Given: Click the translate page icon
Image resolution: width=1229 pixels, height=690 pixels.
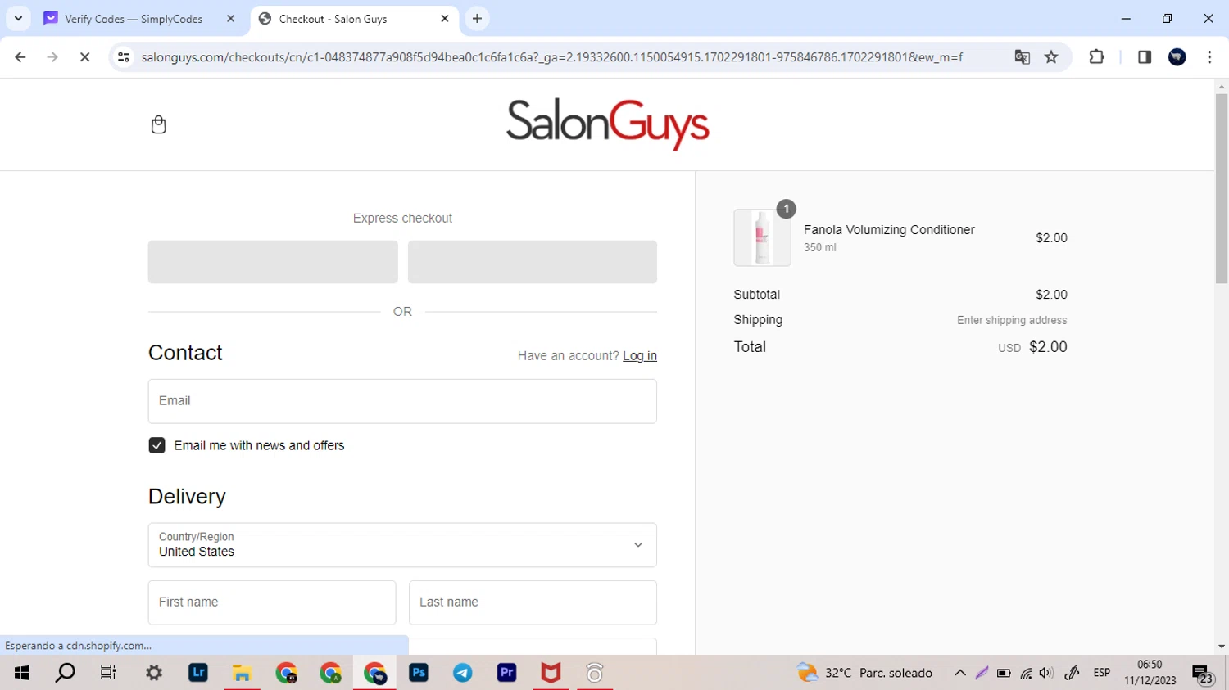Looking at the screenshot, I should pyautogui.click(x=1022, y=57).
